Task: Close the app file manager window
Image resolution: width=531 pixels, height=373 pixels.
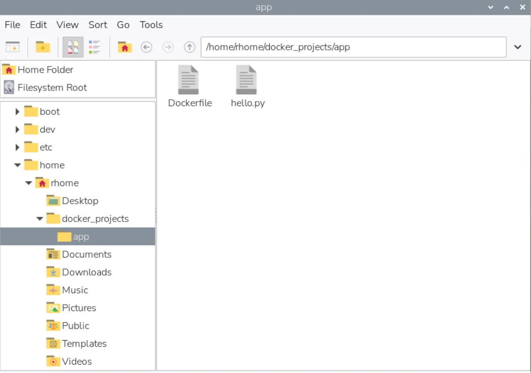Action: [523, 7]
